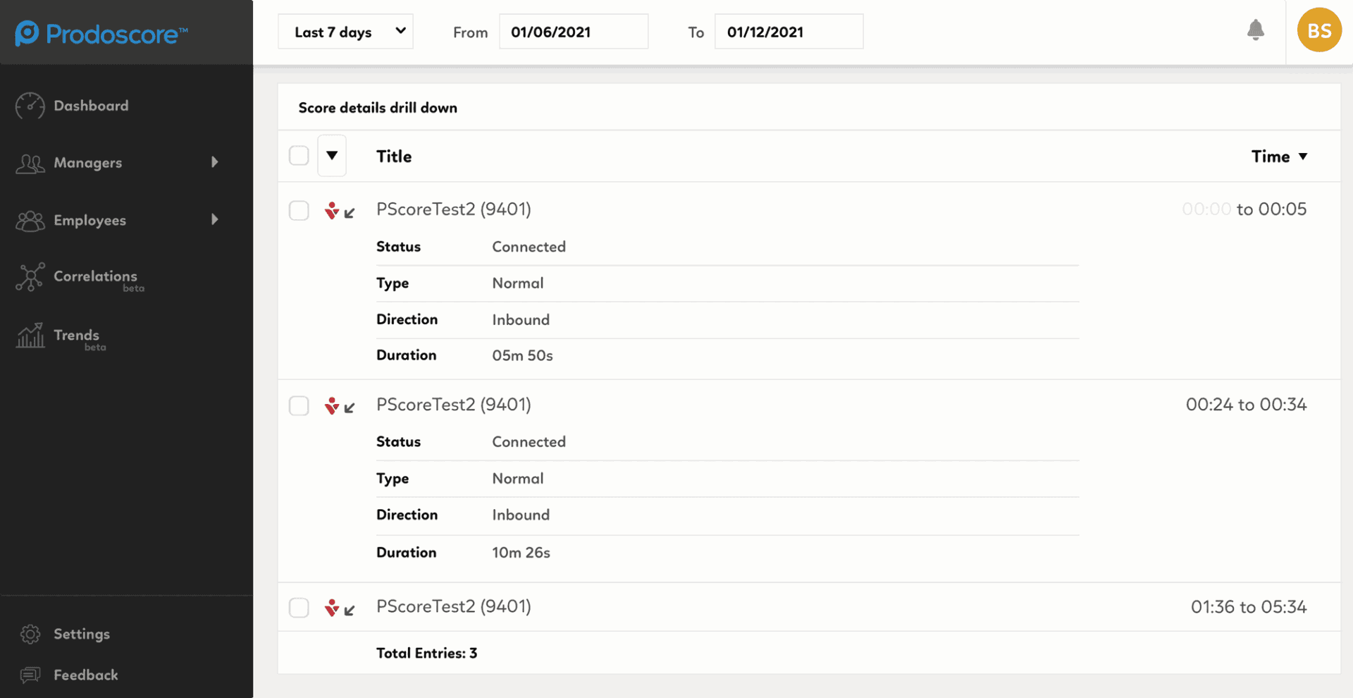1353x698 pixels.
Task: Select the 00:00 to 00:05 time range
Action: (1244, 209)
